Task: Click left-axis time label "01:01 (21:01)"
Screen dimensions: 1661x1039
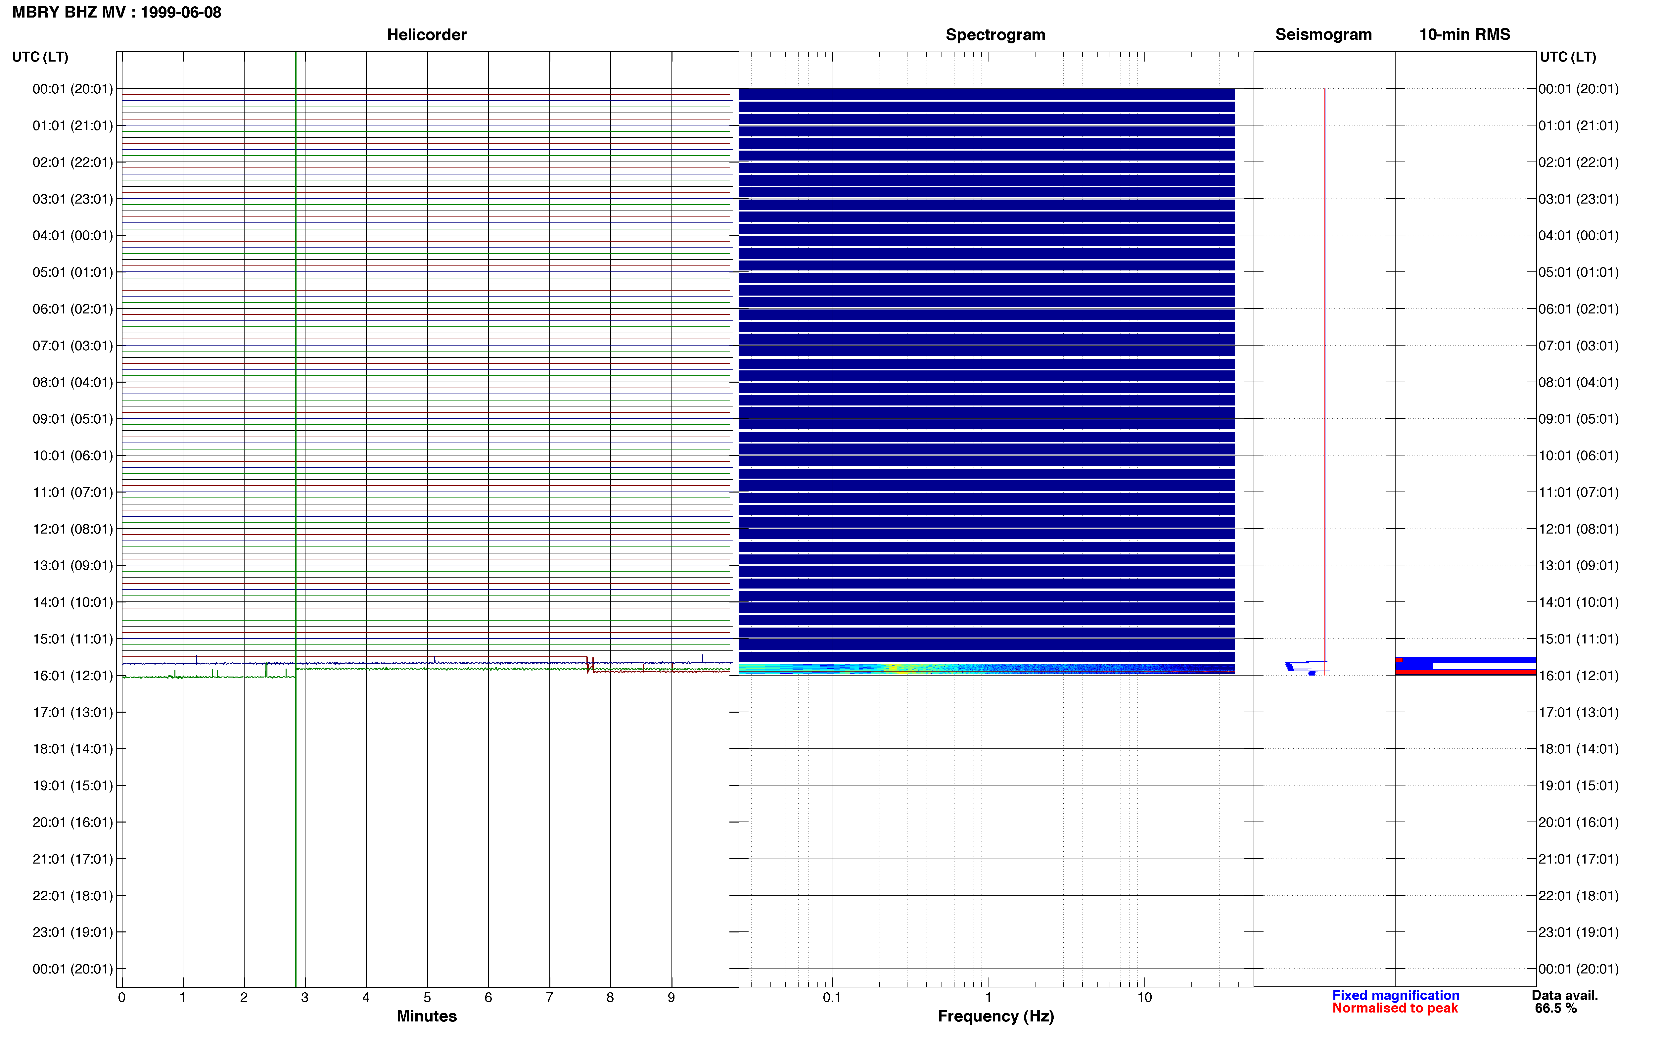Action: 73,126
